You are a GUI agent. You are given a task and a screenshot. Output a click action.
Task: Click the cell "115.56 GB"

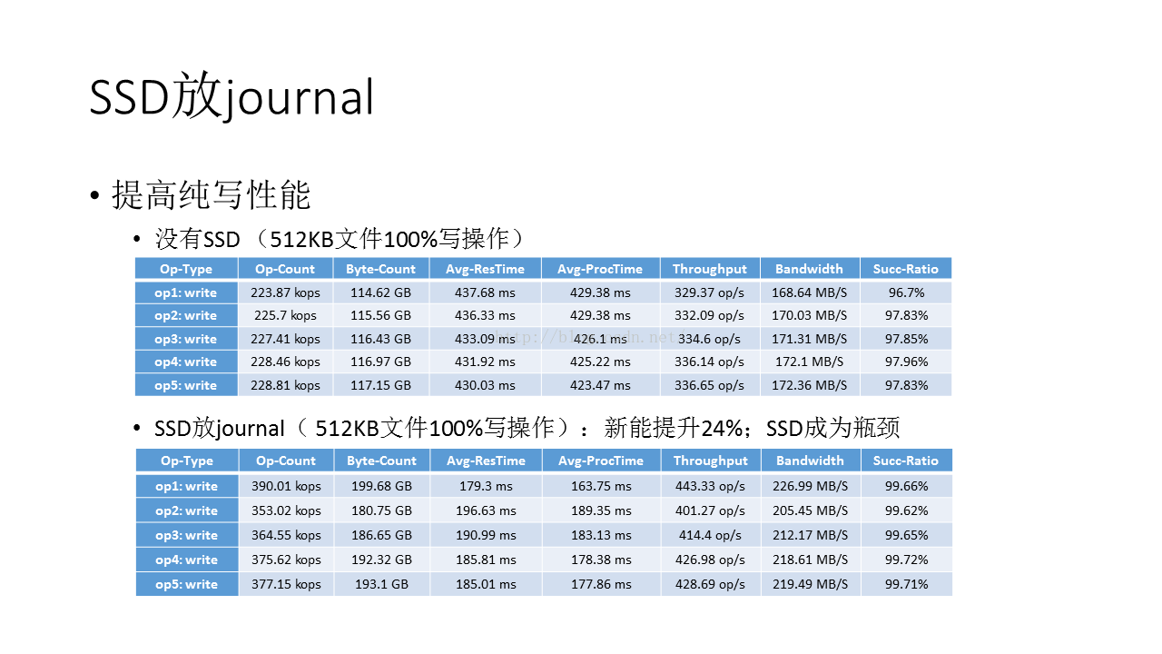tap(381, 315)
